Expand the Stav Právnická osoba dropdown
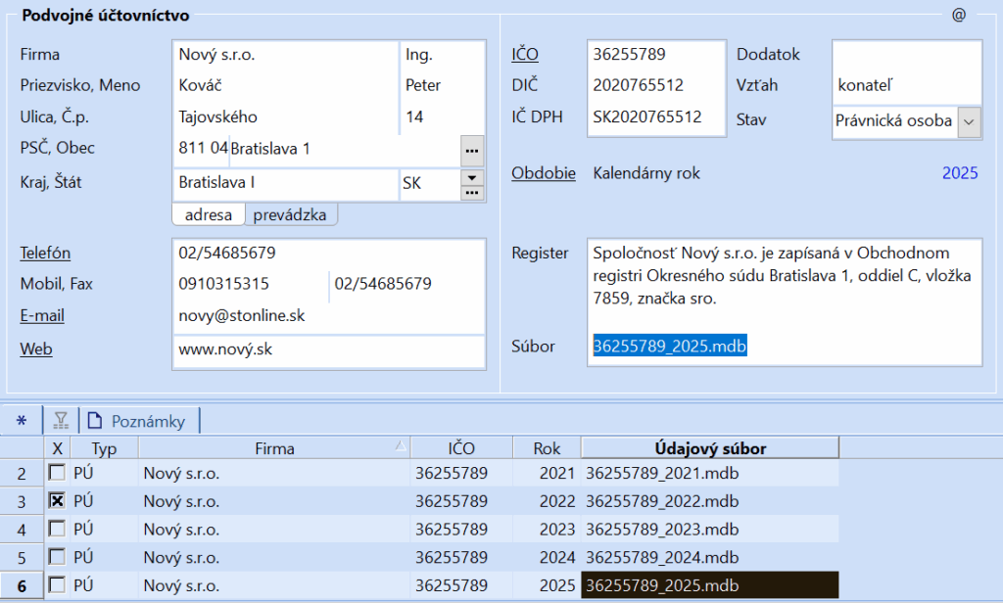 [969, 121]
